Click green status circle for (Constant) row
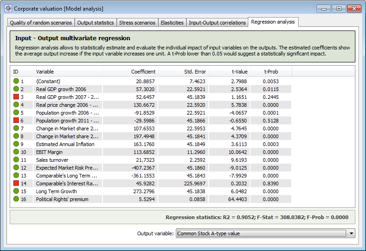Screen dimensions: 366x251 [16, 81]
